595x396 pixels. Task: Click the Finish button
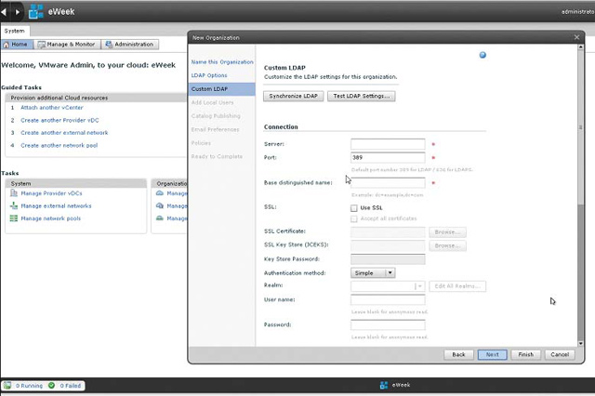coord(526,355)
